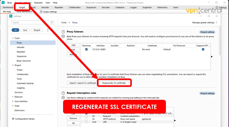229x127 pixels.
Task: Select Scope under Project
Action: 20,70
